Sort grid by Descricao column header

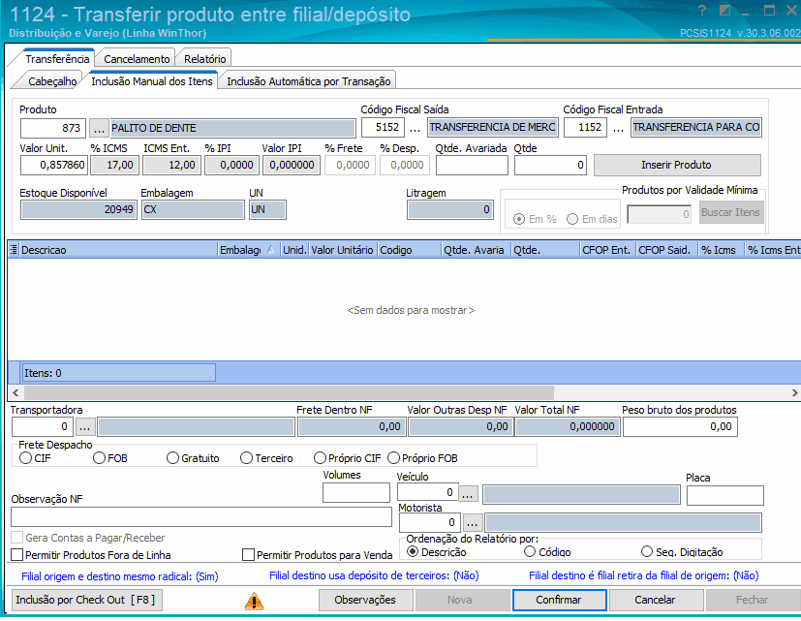tap(118, 250)
